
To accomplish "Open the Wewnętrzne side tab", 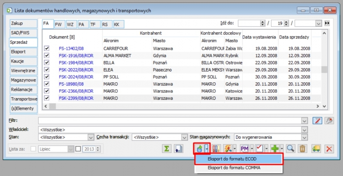I will (x=23, y=71).
